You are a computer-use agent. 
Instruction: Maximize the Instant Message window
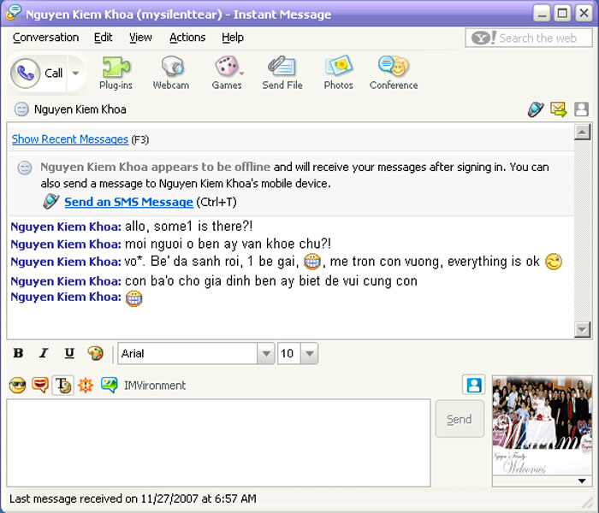562,14
